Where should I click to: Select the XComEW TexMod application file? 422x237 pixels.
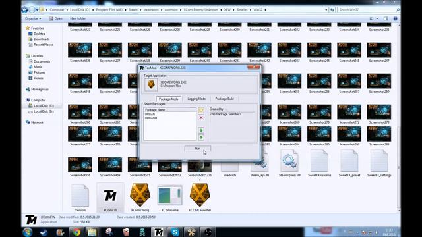coord(110,197)
